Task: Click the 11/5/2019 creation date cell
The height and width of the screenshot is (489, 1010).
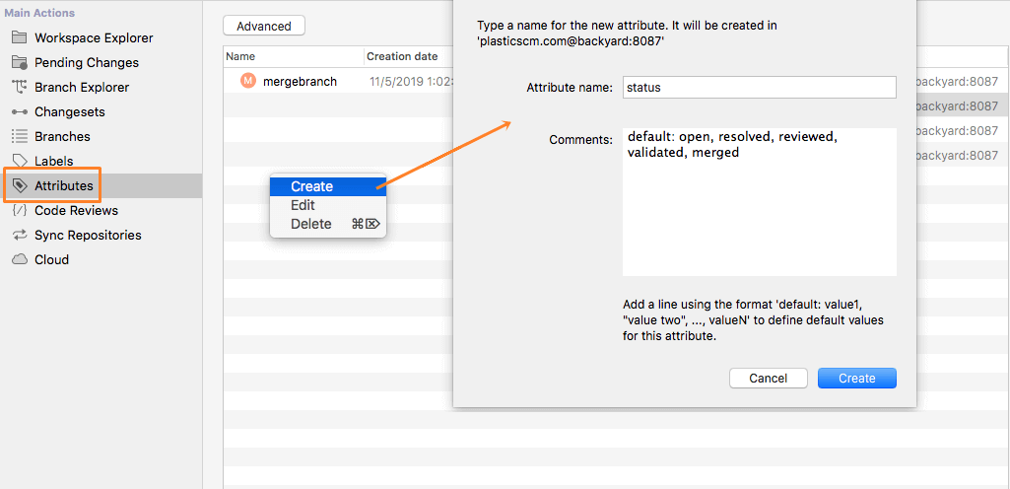Action: [411, 82]
